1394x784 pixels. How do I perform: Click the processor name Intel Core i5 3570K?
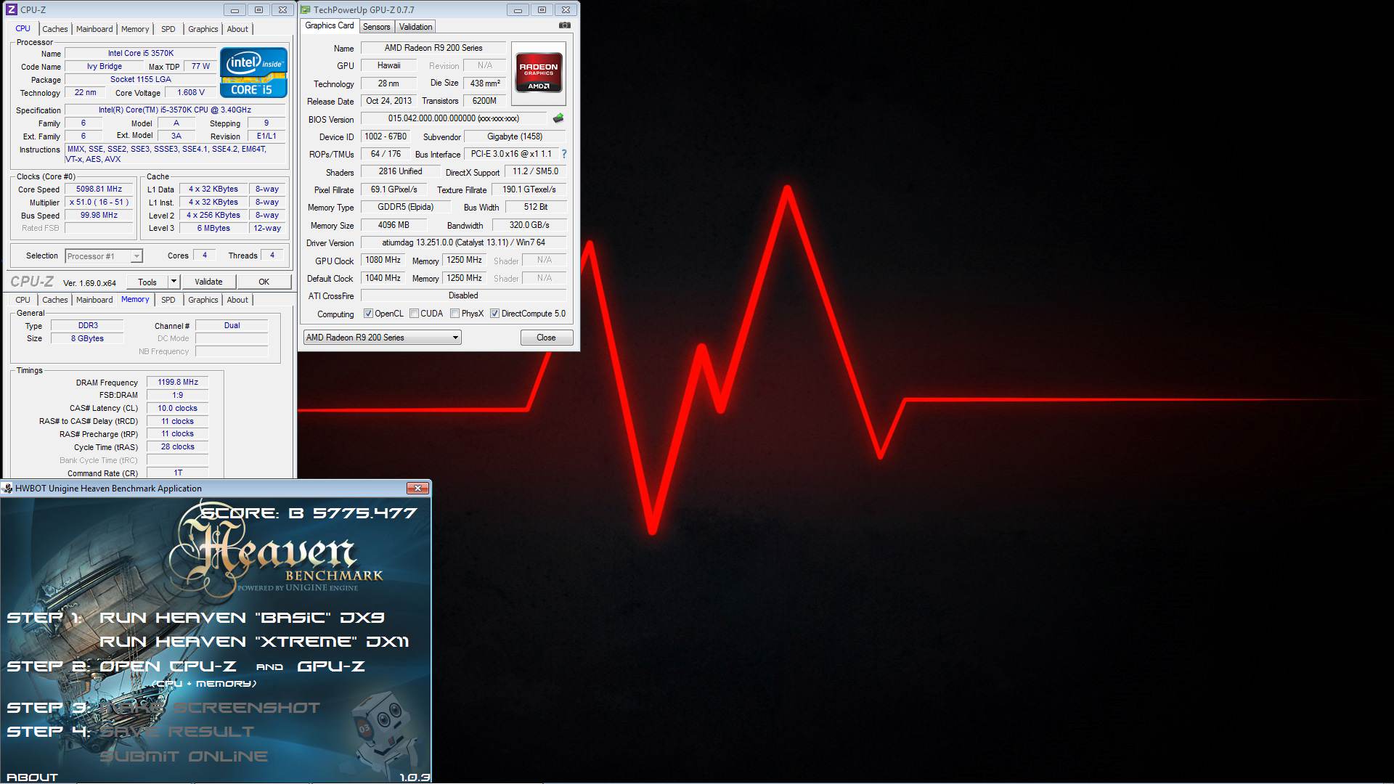pyautogui.click(x=141, y=53)
